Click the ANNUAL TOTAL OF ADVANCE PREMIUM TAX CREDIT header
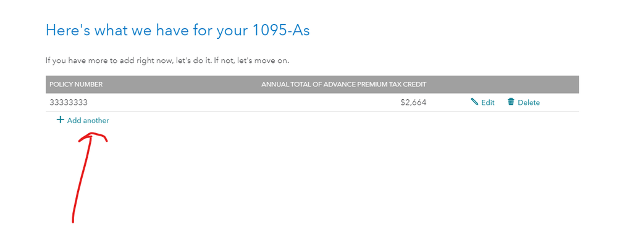The image size is (617, 228). click(344, 84)
